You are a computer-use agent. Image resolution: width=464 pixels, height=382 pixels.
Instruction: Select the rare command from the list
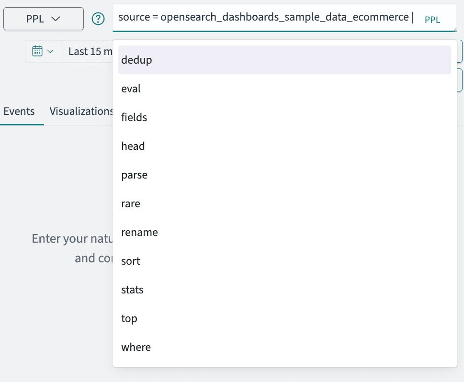[x=130, y=203]
